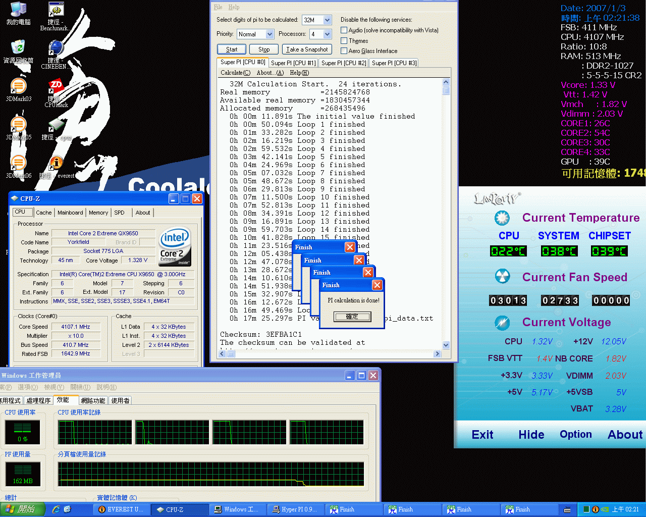Screen dimensions: 646x517
Task: Click Hide in the LanParty monitor
Action: point(531,435)
